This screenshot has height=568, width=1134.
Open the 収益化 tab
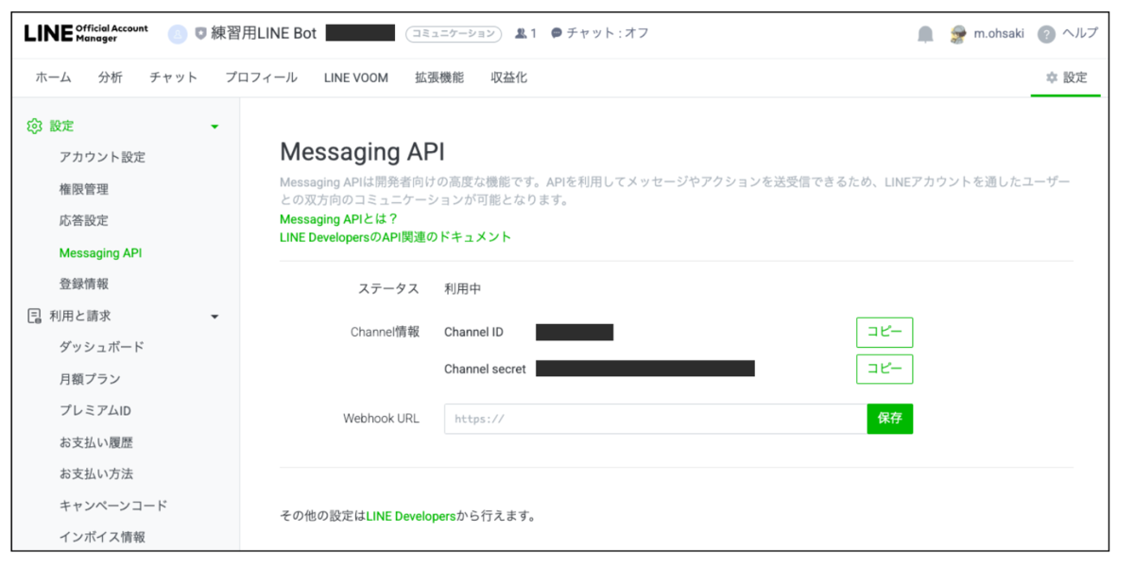tap(508, 77)
